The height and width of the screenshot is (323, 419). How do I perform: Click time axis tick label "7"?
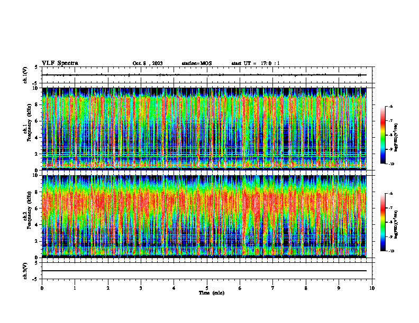pos(273,288)
